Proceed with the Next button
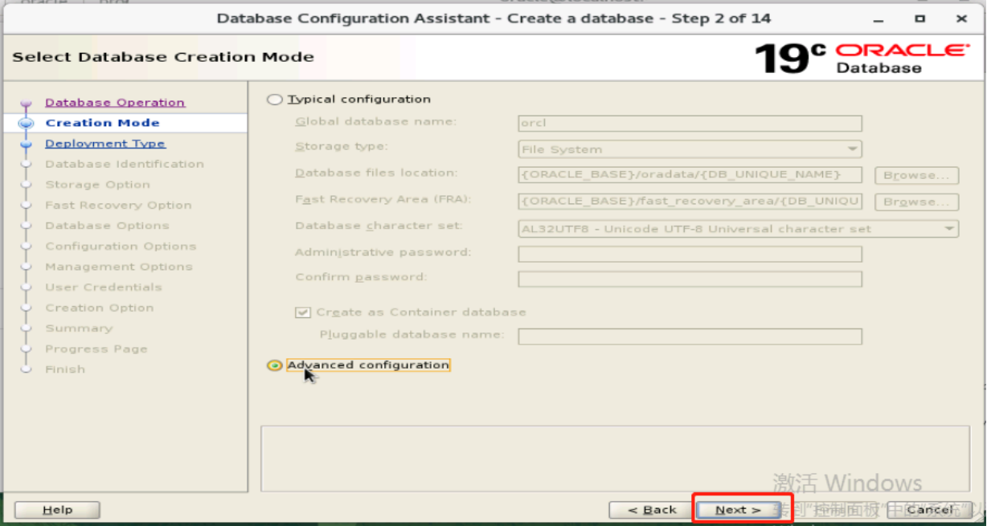This screenshot has width=987, height=526. point(739,510)
